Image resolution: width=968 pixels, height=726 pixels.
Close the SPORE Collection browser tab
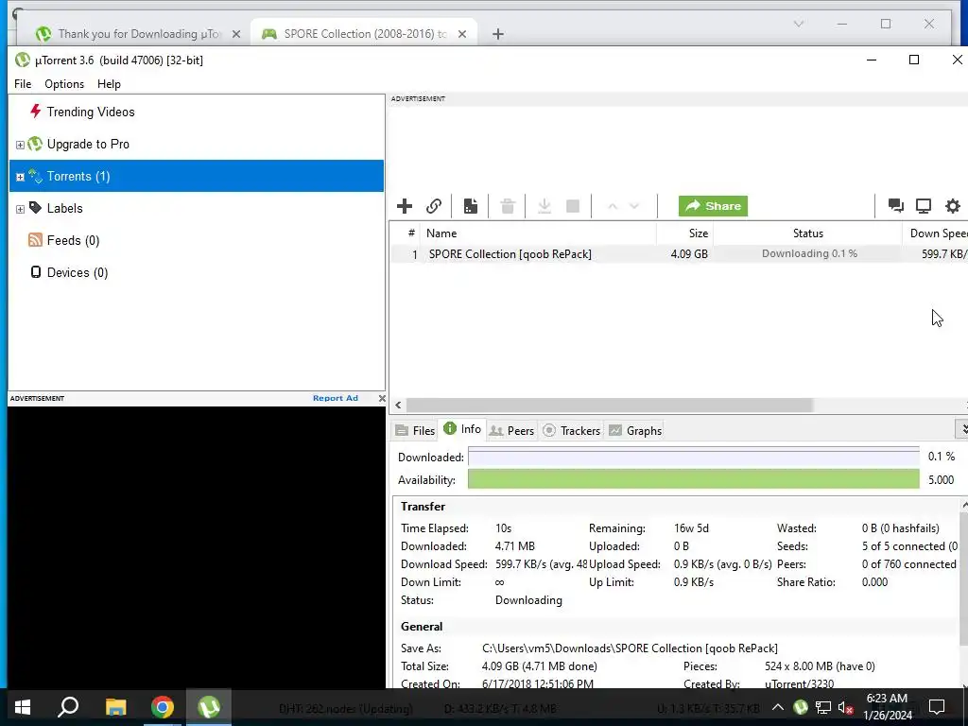coord(461,34)
